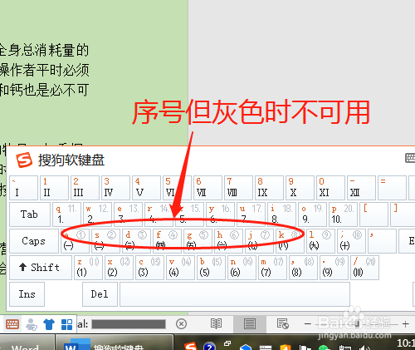Viewport: 415px width, 350px height.
Task: Click the right bracket ] key
Action: coord(403,214)
